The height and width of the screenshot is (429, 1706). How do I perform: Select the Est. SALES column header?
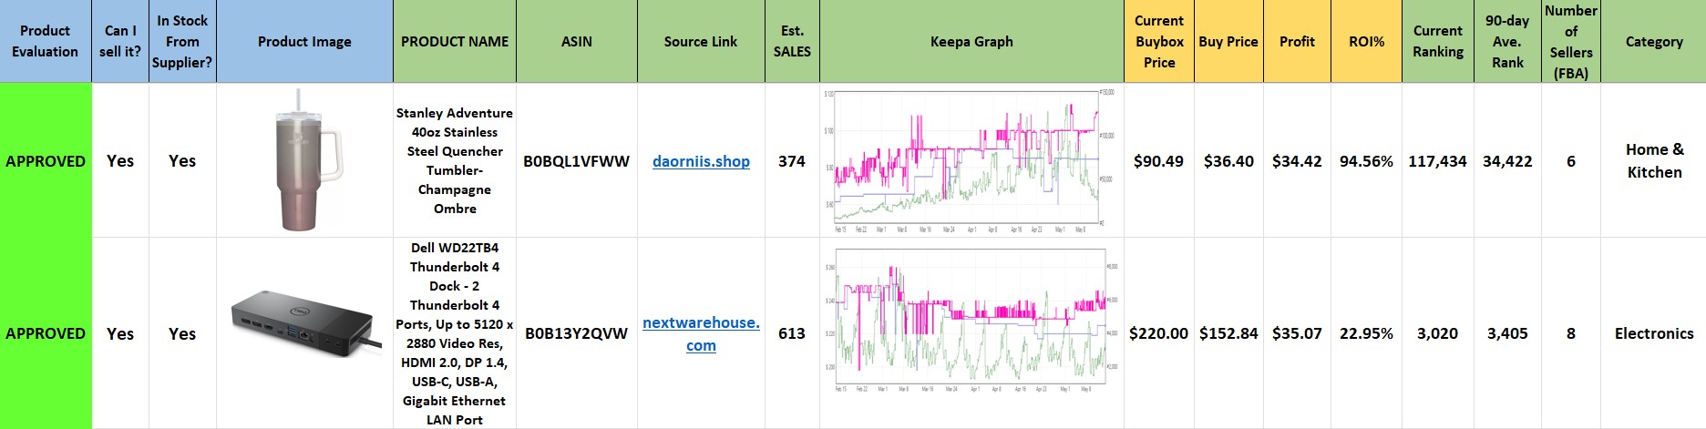pyautogui.click(x=792, y=42)
